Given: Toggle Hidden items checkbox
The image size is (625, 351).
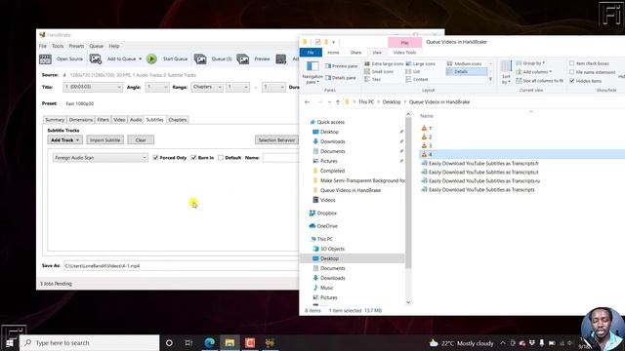Looking at the screenshot, I should click(x=572, y=81).
